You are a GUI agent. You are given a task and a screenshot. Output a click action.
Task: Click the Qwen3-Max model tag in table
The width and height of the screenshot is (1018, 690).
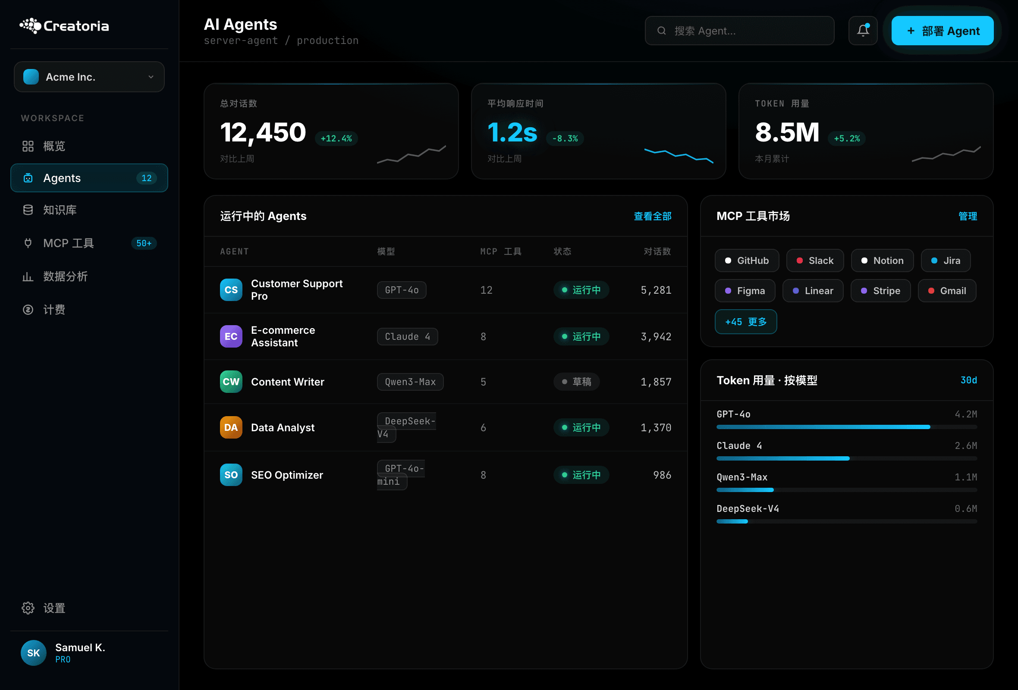pos(410,382)
